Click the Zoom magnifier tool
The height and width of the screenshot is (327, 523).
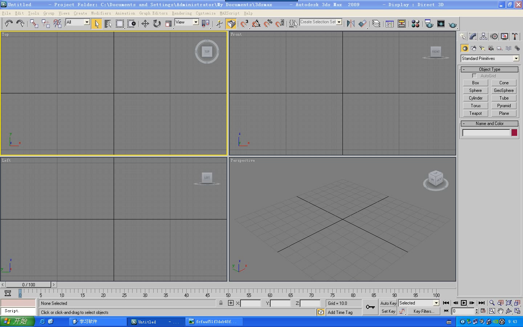coord(492,303)
